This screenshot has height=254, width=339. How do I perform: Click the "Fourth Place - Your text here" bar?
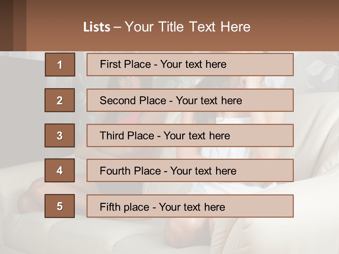click(x=190, y=170)
